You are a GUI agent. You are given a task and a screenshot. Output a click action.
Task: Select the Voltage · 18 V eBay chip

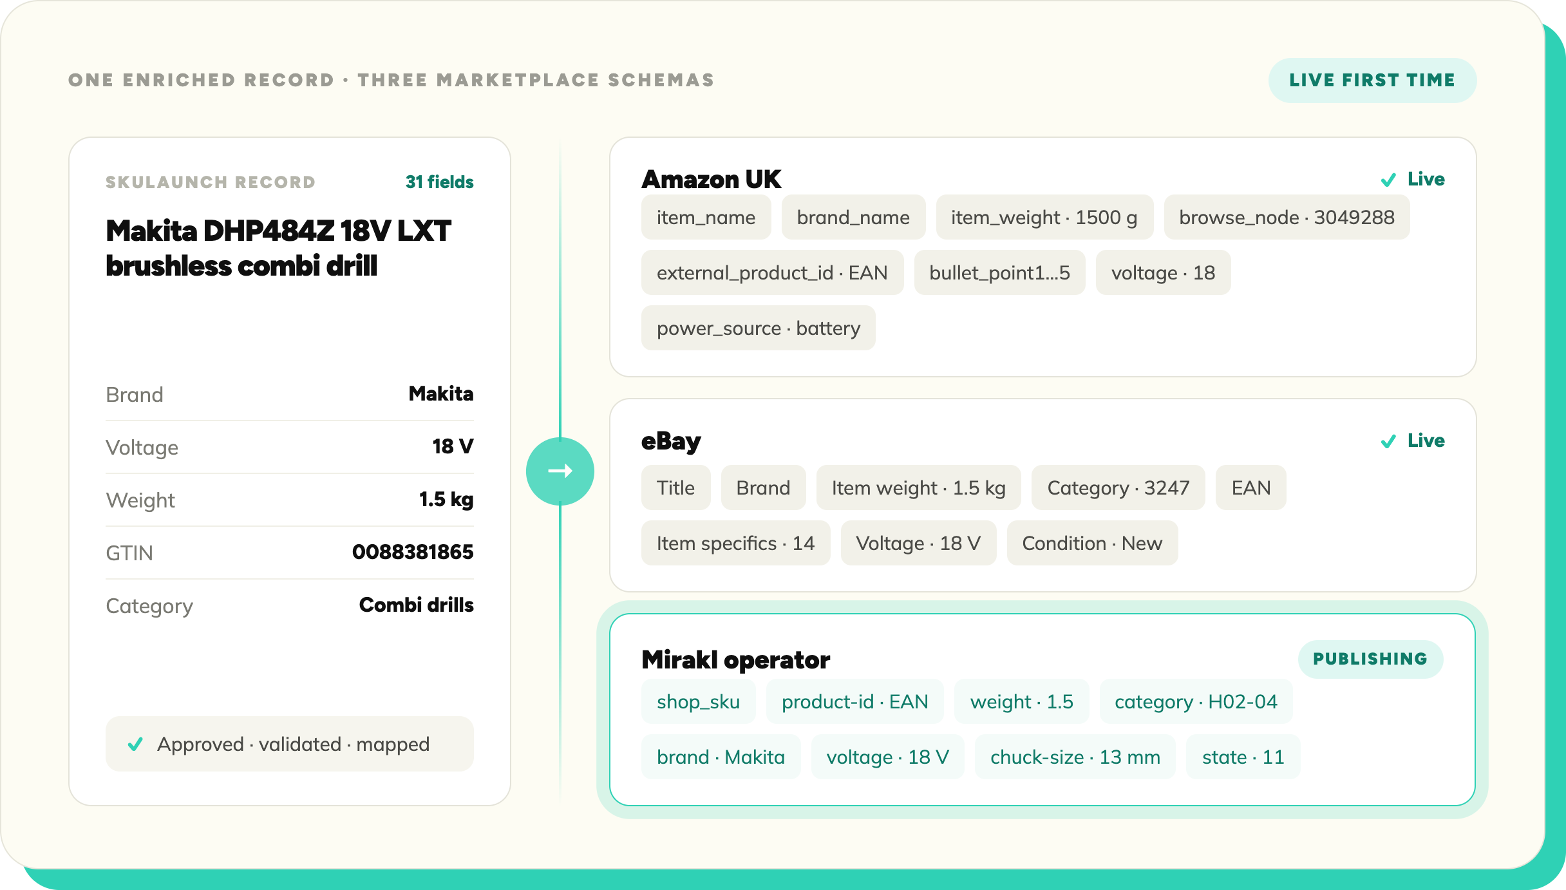918,544
